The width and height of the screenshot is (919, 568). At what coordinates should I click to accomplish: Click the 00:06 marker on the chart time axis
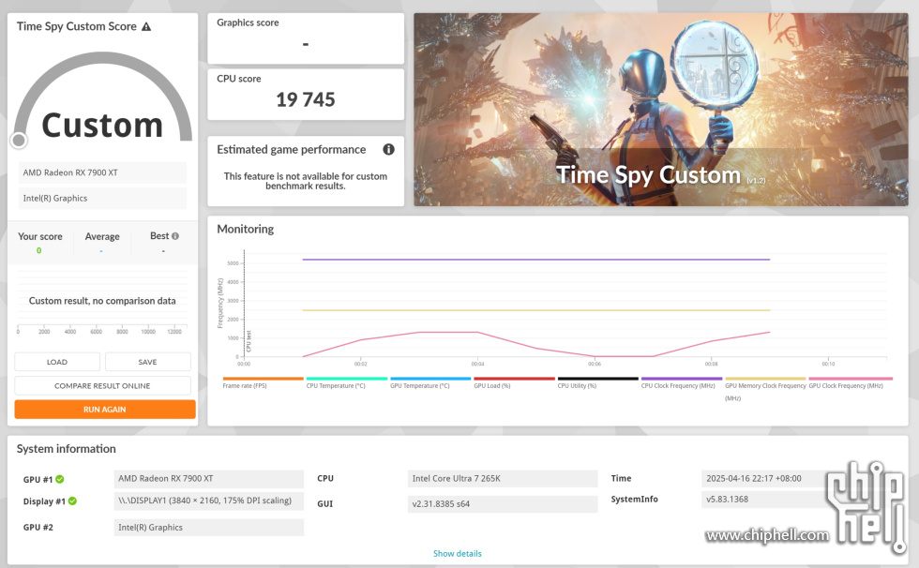(595, 364)
